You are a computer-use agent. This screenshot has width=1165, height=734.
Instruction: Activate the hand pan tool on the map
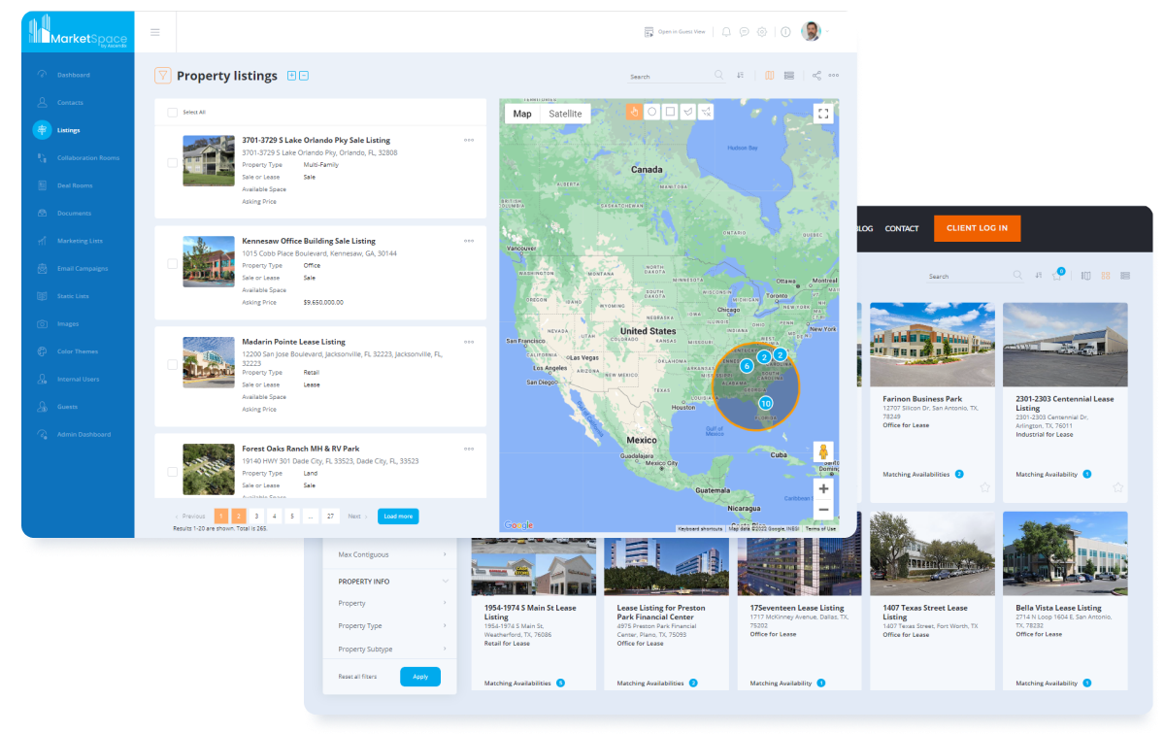tap(634, 113)
